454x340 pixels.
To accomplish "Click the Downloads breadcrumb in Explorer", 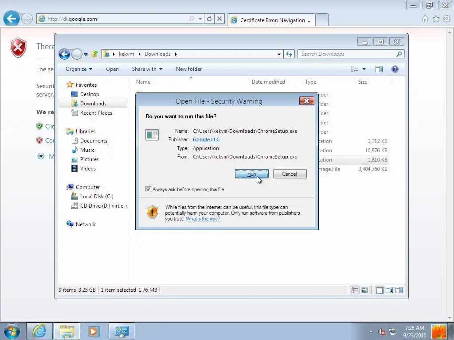I will pos(157,54).
